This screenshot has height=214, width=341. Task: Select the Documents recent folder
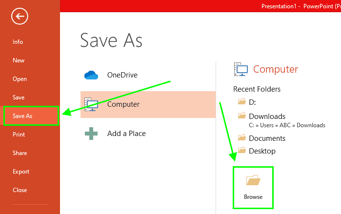[267, 138]
